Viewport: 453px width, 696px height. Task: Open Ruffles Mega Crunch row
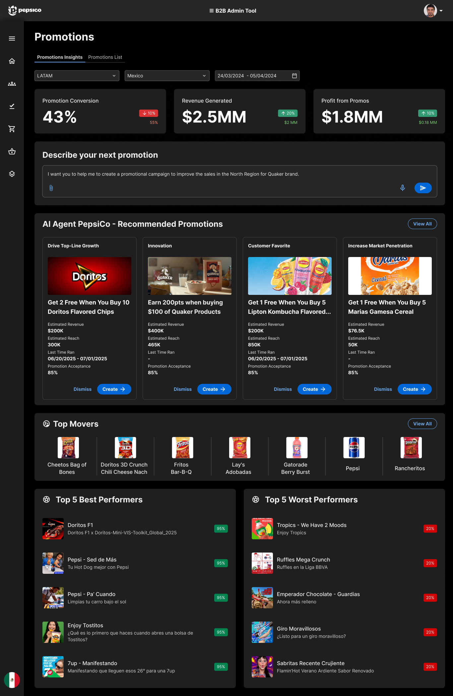pos(344,563)
